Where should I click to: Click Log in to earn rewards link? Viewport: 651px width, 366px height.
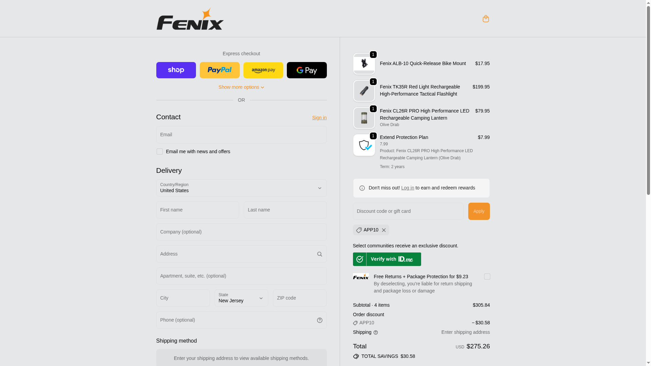(408, 188)
